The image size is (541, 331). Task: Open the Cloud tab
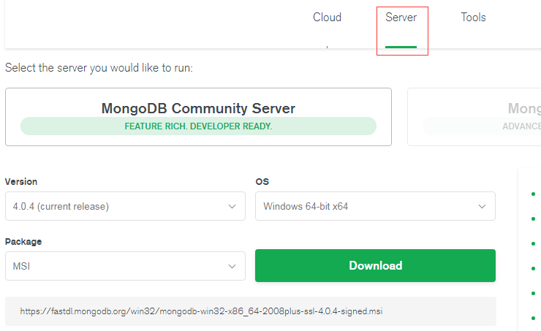tap(327, 18)
